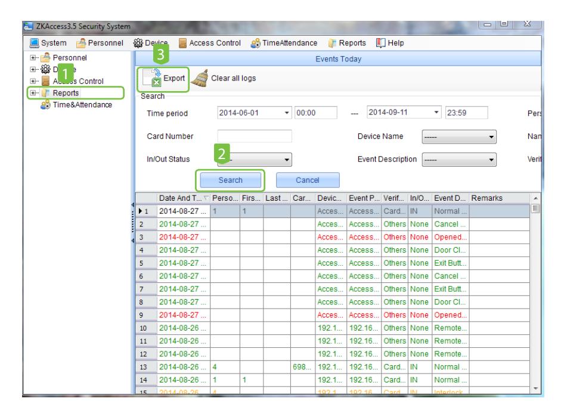The height and width of the screenshot is (417, 564).
Task: Click the 23:59 end time field
Action: point(467,113)
